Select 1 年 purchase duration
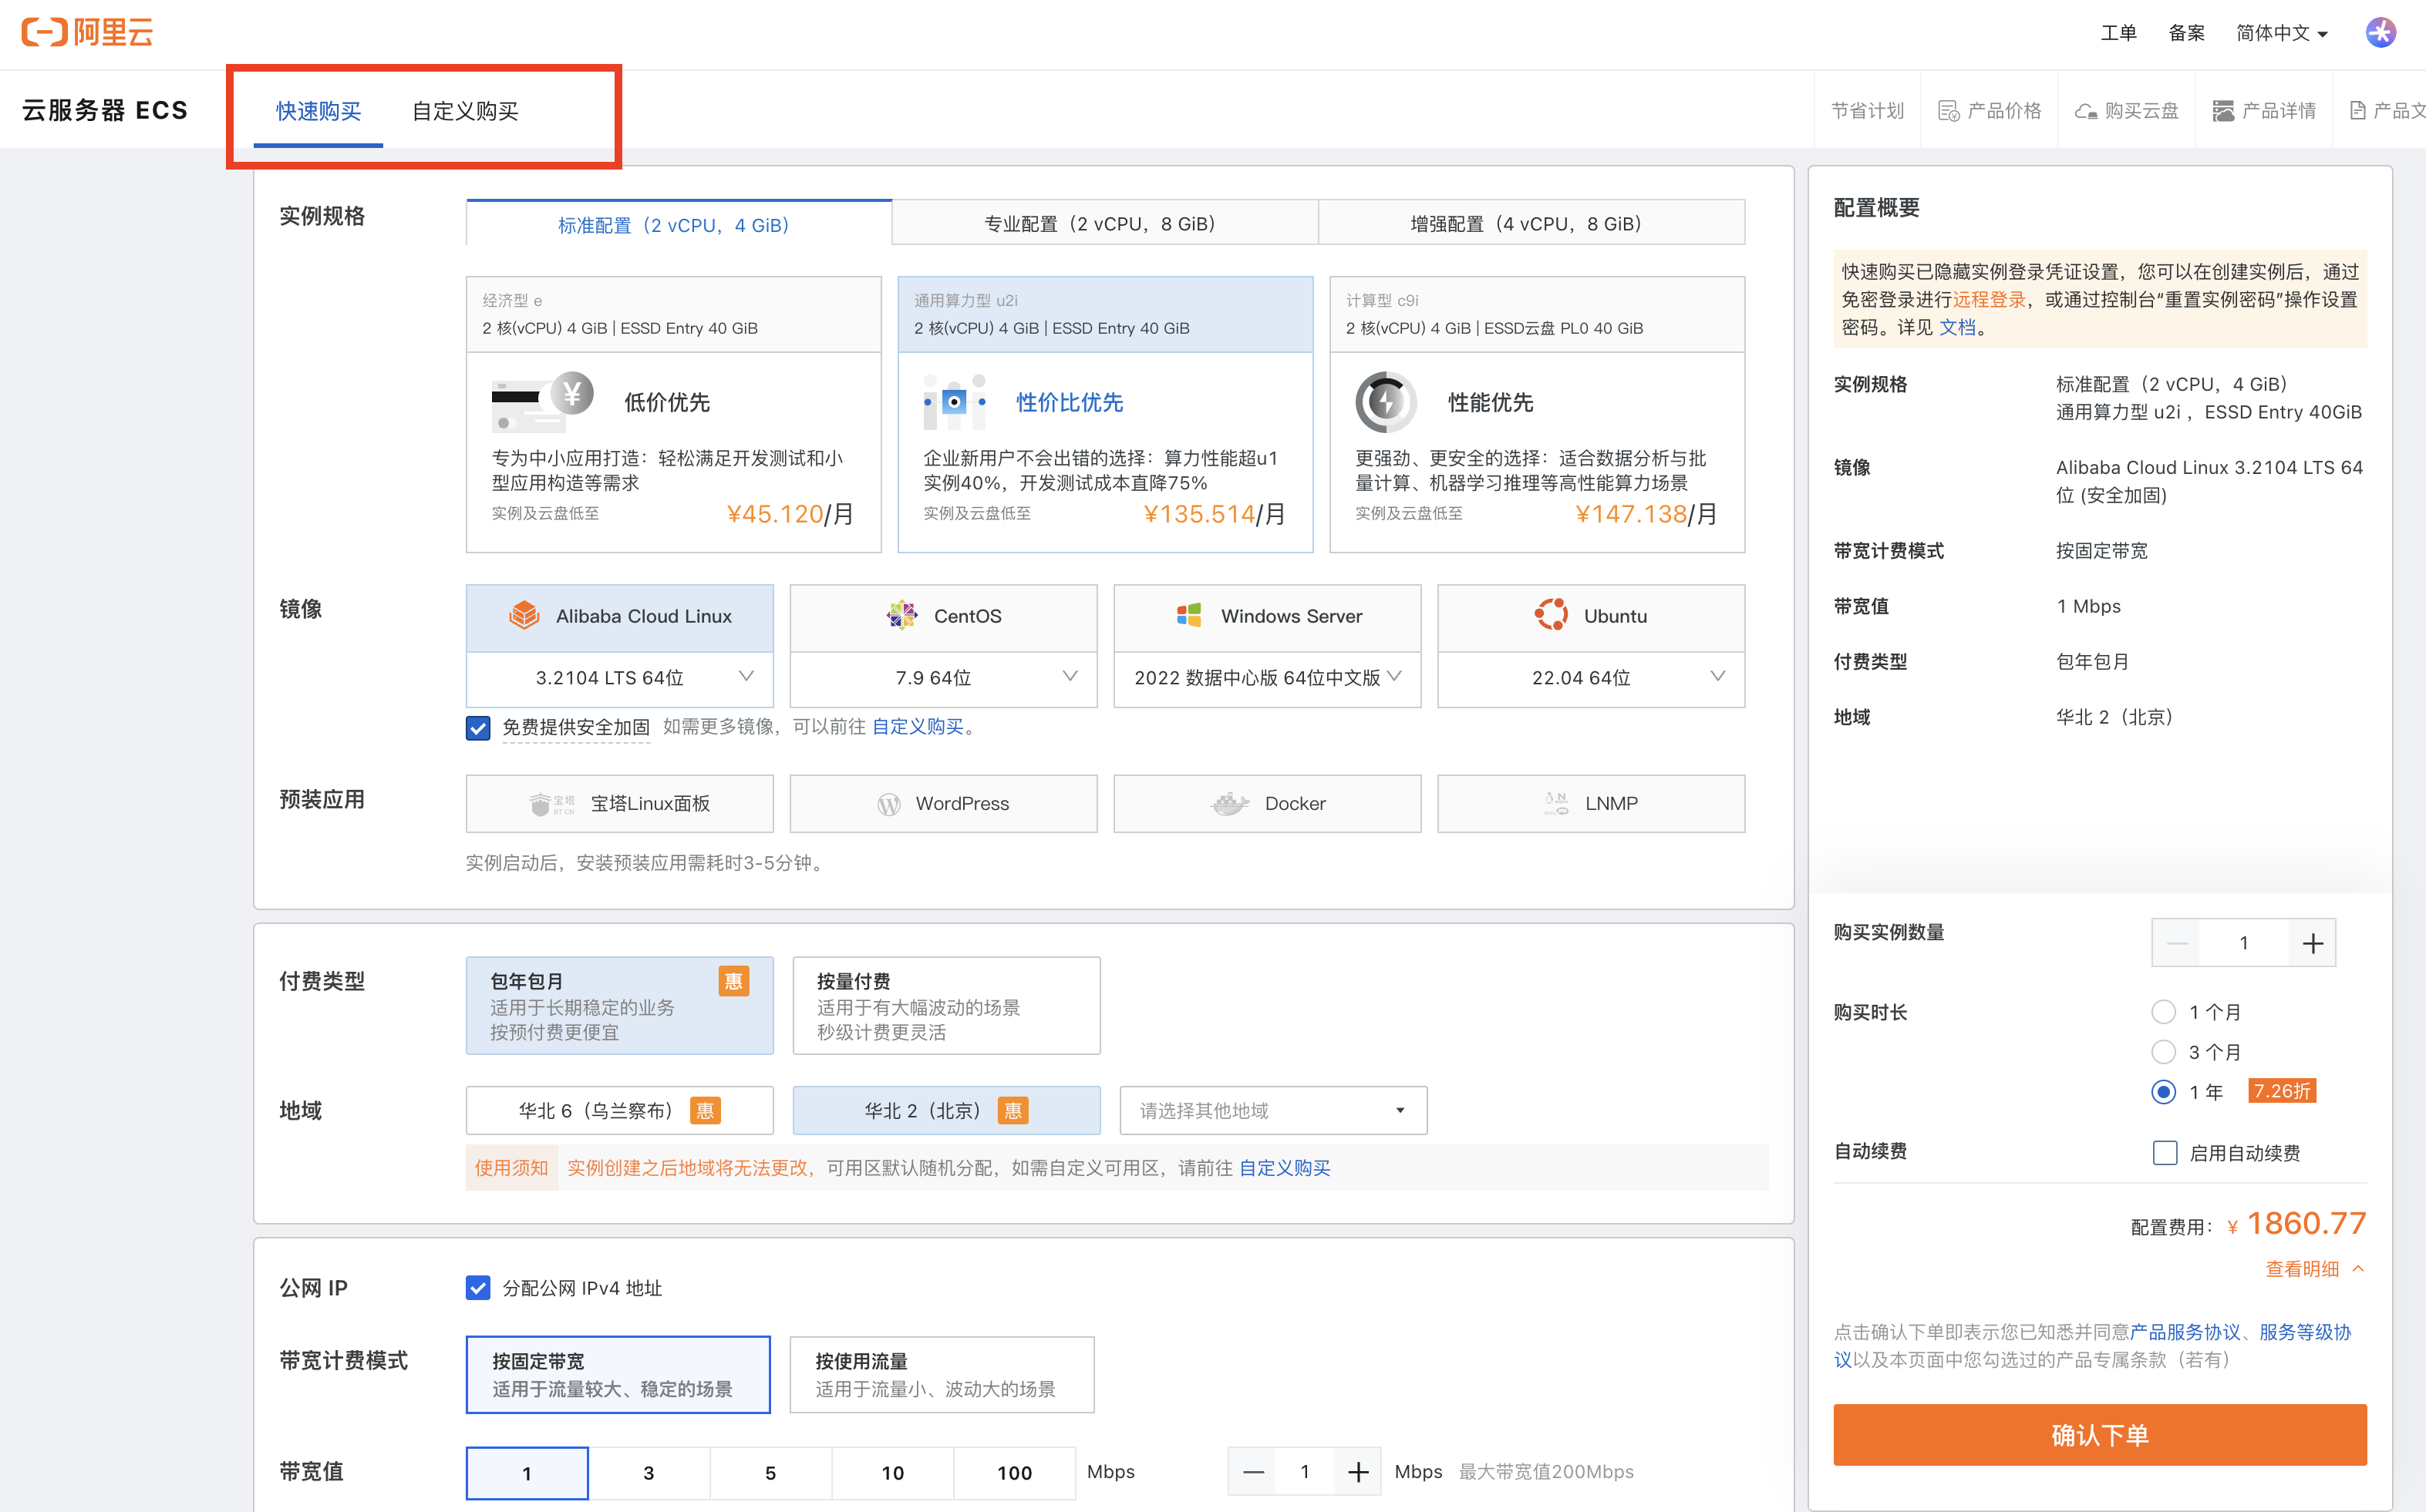Image resolution: width=2426 pixels, height=1512 pixels. pyautogui.click(x=2163, y=1092)
